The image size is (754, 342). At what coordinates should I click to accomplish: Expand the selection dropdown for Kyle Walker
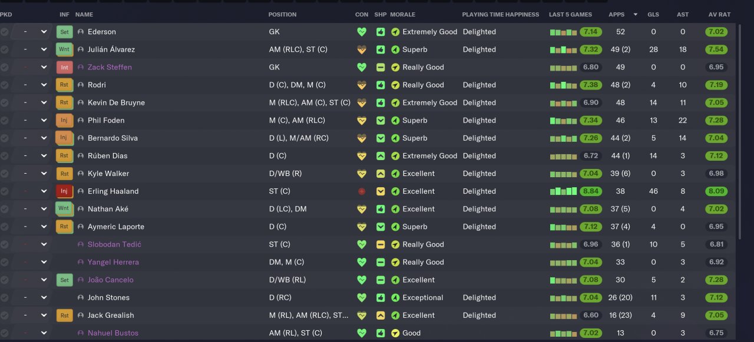44,174
